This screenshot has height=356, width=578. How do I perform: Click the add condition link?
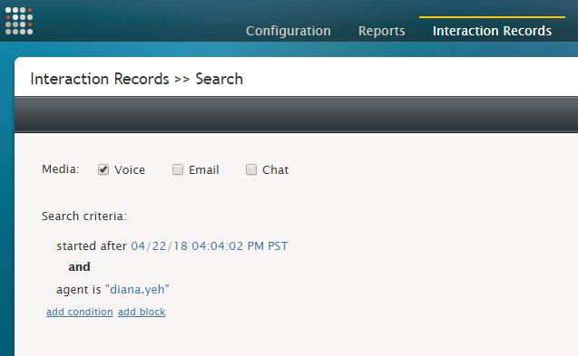[x=80, y=312]
